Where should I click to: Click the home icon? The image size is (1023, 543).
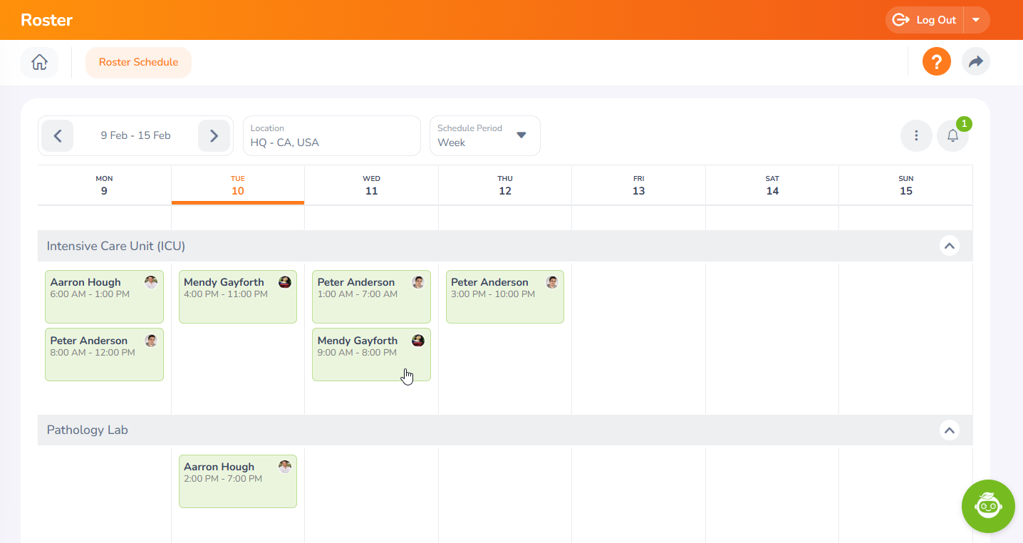tap(39, 63)
